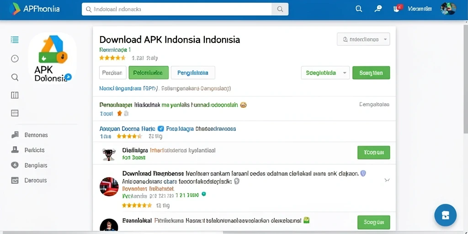
Task: Click the green Scegnlien button
Action: point(371,73)
